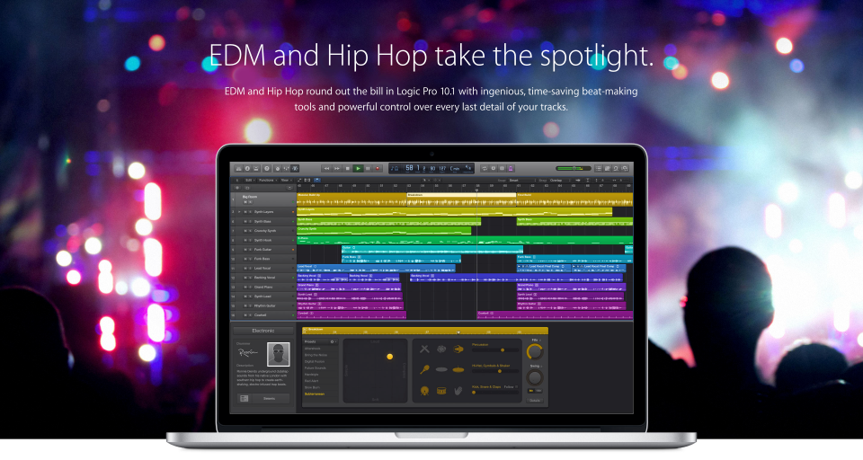Open the left-click pointer tool menu
Screen dimensions: 863x460
click(425, 180)
